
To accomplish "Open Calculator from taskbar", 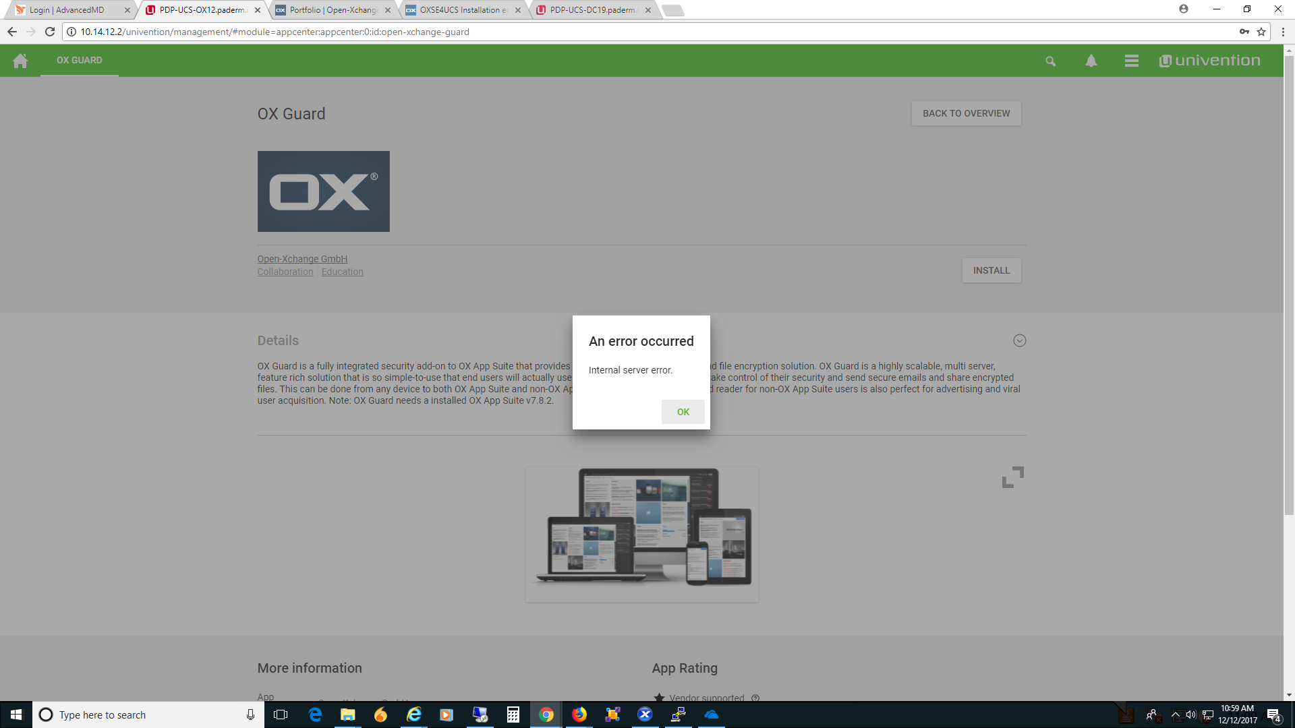I will click(513, 715).
